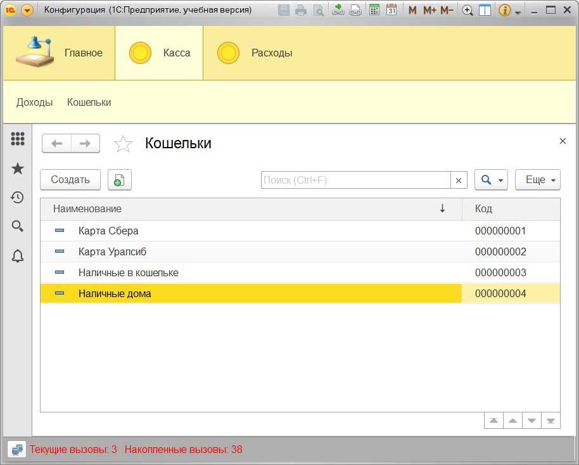Open the calculator from the title toolbar
The image size is (579, 465).
[374, 10]
